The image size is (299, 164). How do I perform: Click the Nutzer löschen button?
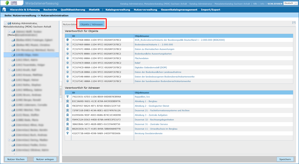[16, 159]
